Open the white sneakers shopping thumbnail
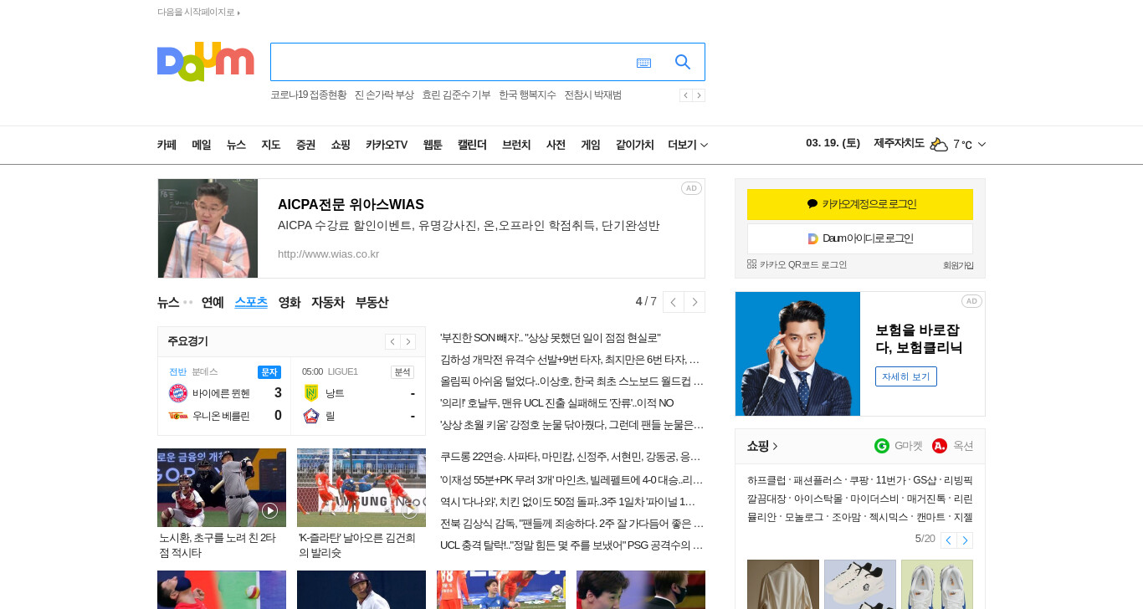 (x=860, y=585)
